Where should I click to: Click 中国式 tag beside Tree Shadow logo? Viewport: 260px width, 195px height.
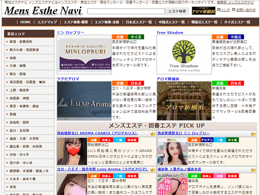[x=236, y=37]
